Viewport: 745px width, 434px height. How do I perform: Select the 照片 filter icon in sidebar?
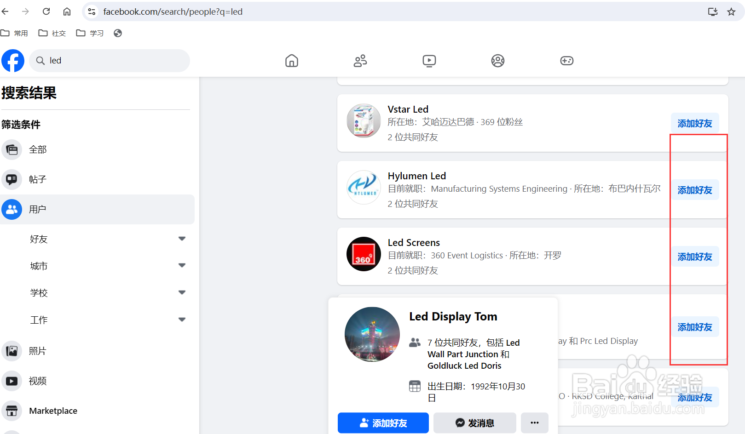tap(12, 350)
